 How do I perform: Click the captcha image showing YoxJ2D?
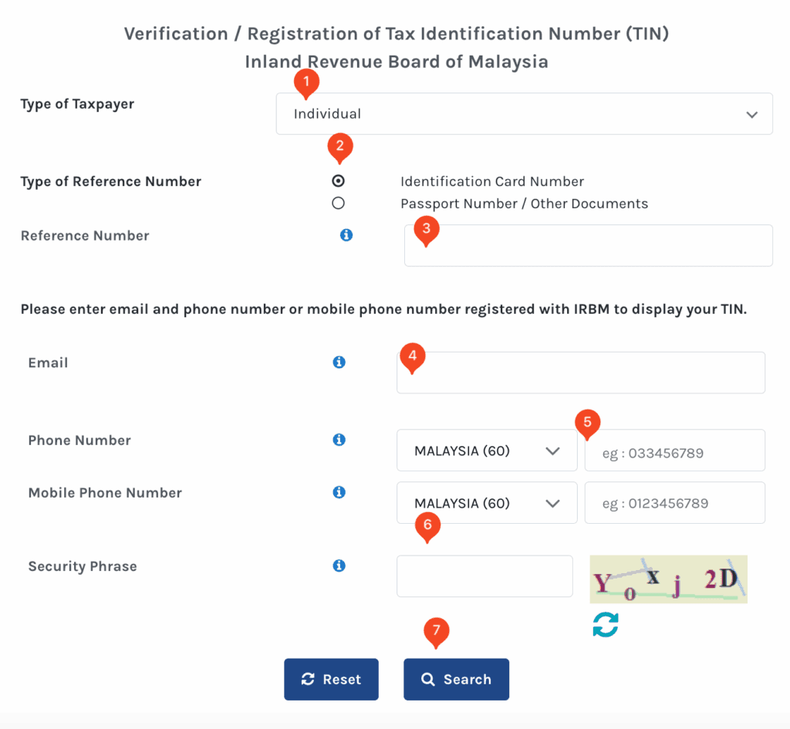pos(668,579)
